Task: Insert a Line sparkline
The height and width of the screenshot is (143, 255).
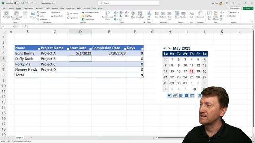Action: pyautogui.click(x=157, y=15)
